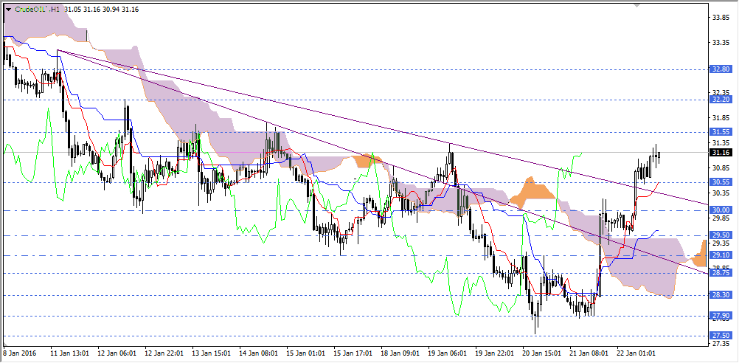Select the 32.20 horizontal level price tag
The height and width of the screenshot is (363, 739).
pyautogui.click(x=720, y=99)
